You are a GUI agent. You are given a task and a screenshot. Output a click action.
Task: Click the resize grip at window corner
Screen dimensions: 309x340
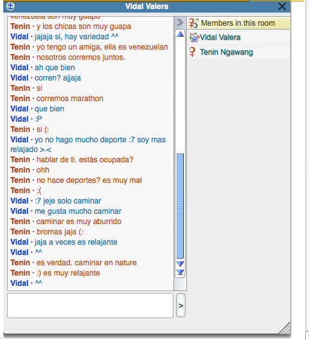285,328
